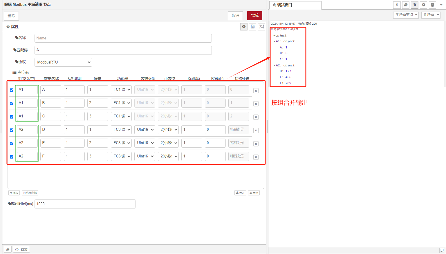Open the 协议 ModbusRTU dropdown
Image resolution: width=446 pixels, height=254 pixels.
coord(63,62)
